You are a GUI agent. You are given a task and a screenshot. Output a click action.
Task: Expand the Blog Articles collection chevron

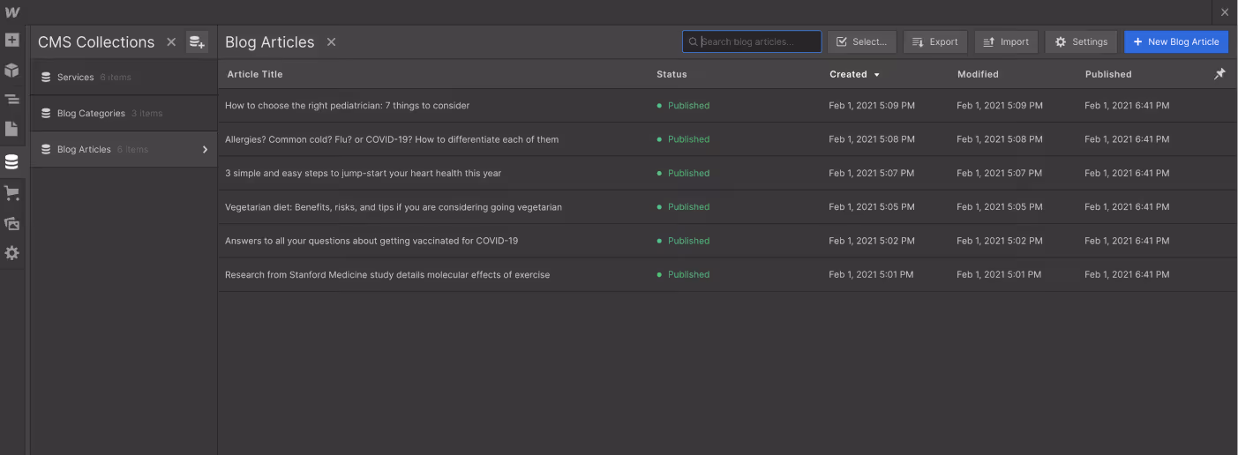[x=205, y=149]
